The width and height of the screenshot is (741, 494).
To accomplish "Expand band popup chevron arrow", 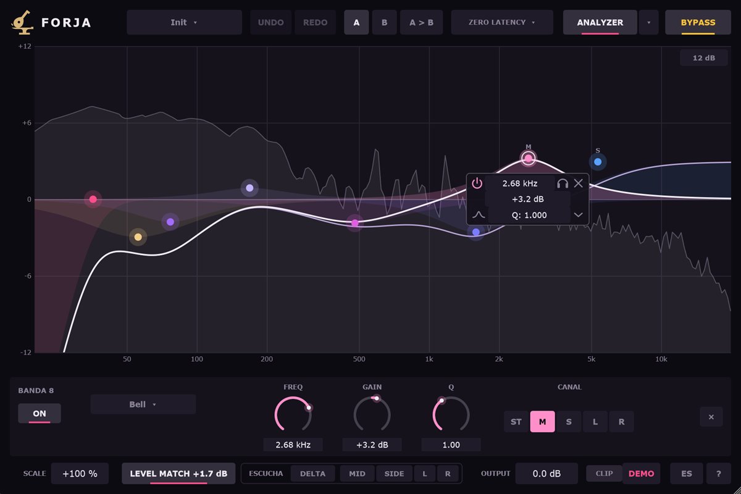I will point(579,215).
